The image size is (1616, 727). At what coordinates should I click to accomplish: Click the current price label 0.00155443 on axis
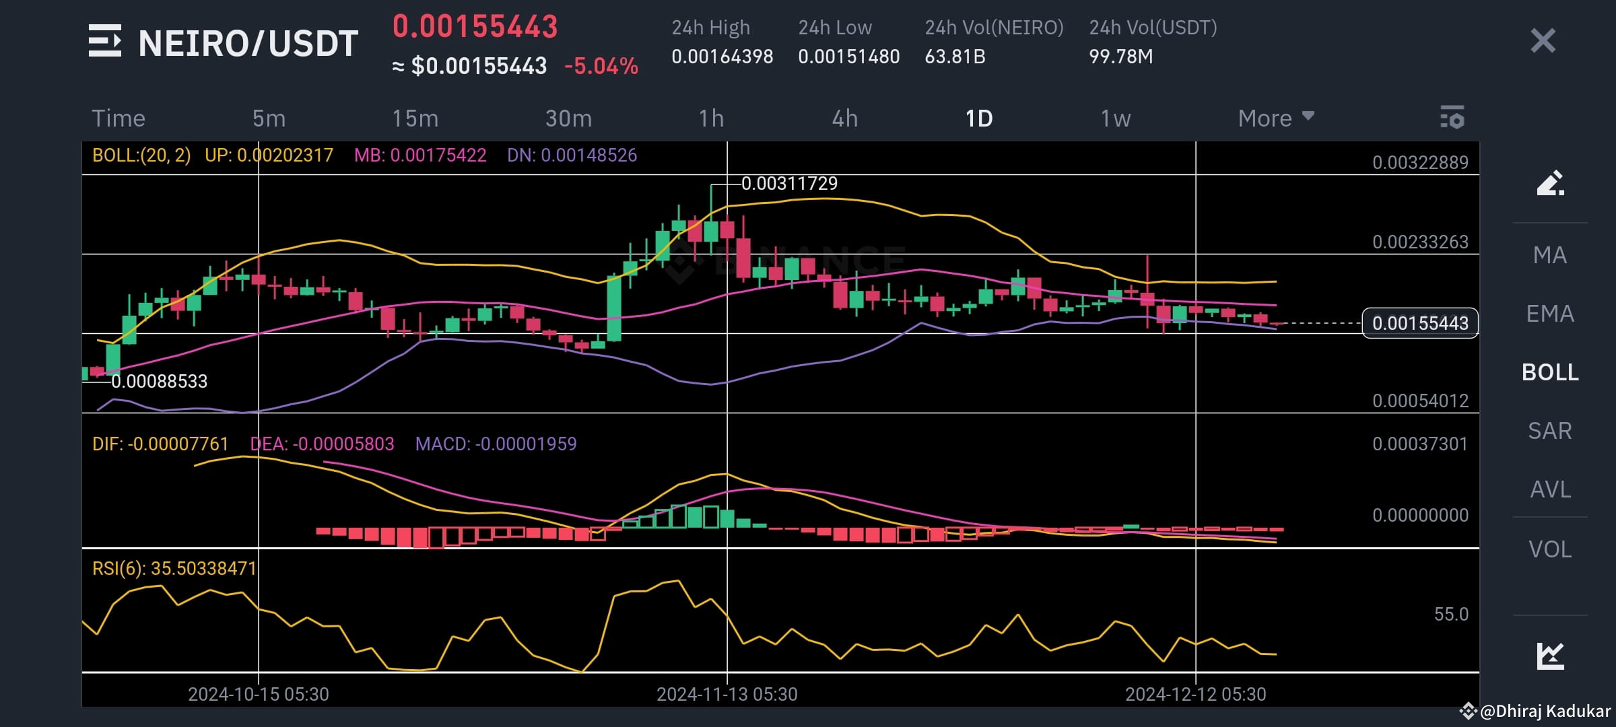(1419, 323)
